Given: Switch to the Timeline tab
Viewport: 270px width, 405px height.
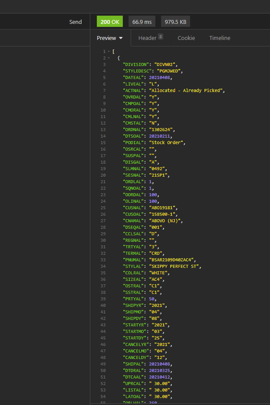Looking at the screenshot, I should pyautogui.click(x=220, y=38).
